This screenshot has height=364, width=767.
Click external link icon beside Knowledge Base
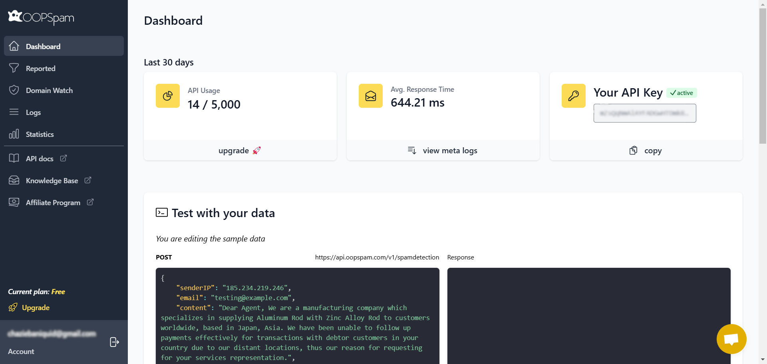pos(88,180)
